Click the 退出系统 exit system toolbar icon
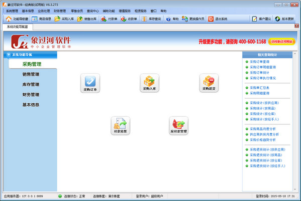This screenshot has width=301, height=201. tap(218, 19)
